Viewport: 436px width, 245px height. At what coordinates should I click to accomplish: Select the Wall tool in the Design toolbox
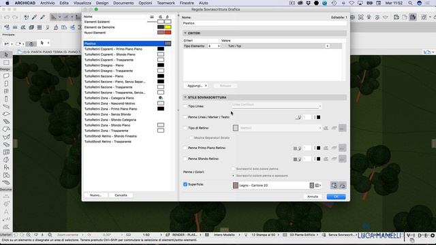[x=6, y=76]
